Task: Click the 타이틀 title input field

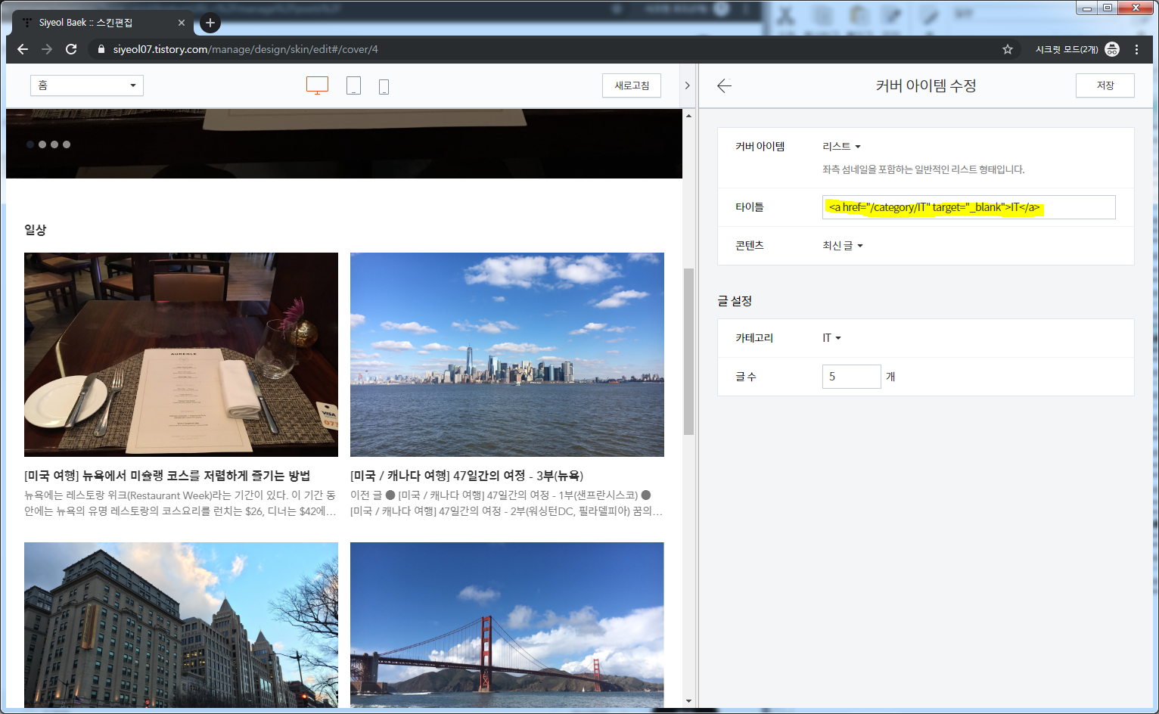Action: (x=968, y=207)
